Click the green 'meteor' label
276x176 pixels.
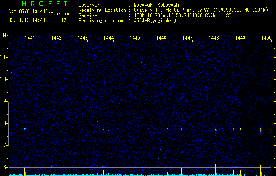[x=62, y=14]
